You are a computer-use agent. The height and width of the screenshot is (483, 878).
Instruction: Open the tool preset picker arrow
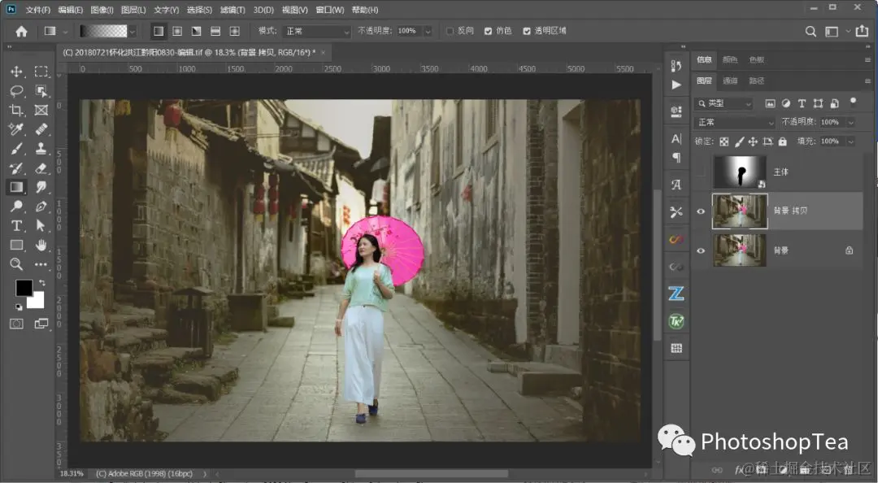[x=65, y=32]
